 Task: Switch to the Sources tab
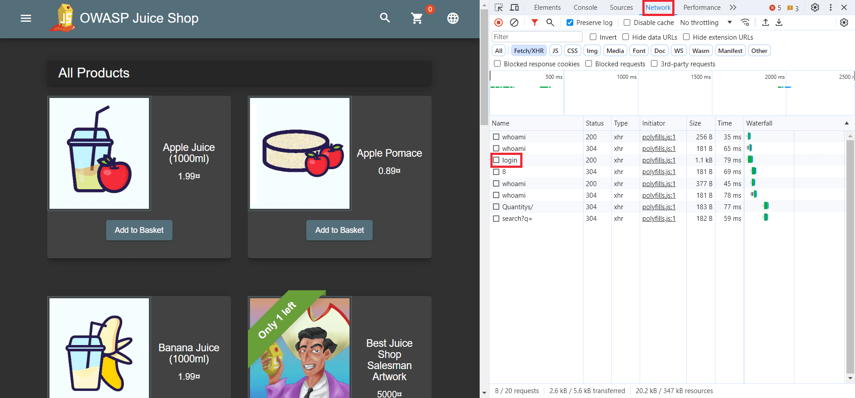tap(621, 8)
